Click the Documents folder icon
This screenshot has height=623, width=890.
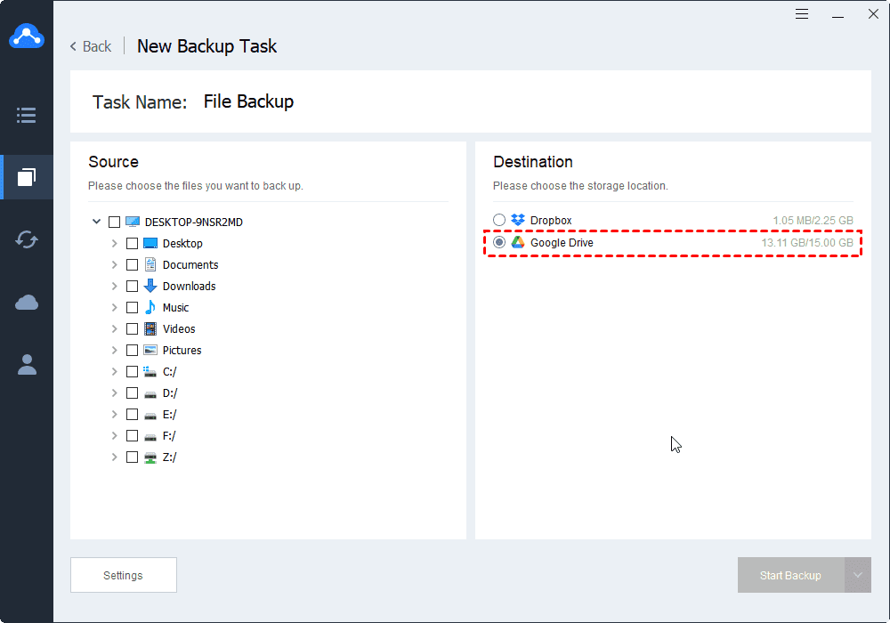pyautogui.click(x=150, y=264)
